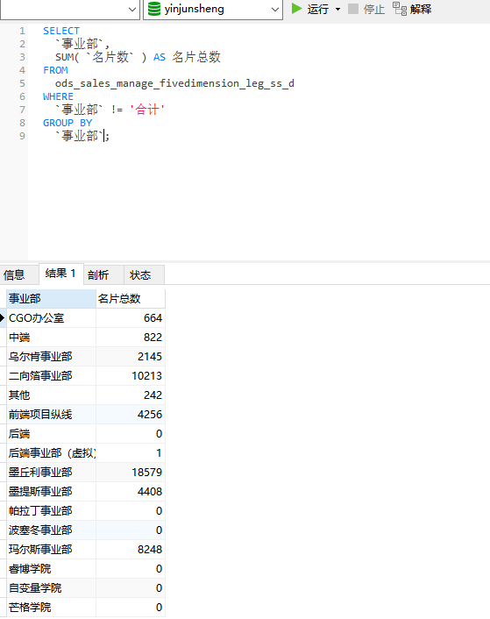Click the 名片总数 column header
Viewport: 490px width, 619px height.
coord(131,299)
